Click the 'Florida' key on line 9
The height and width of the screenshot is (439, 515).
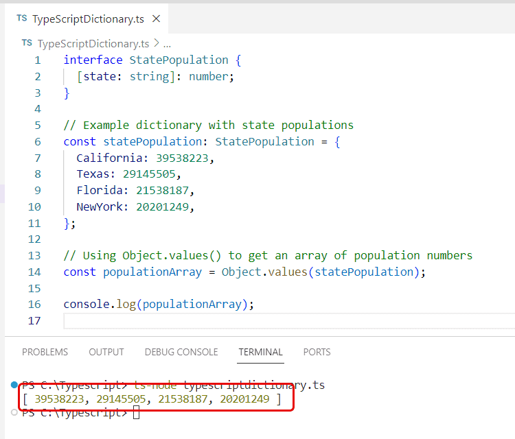coord(100,190)
